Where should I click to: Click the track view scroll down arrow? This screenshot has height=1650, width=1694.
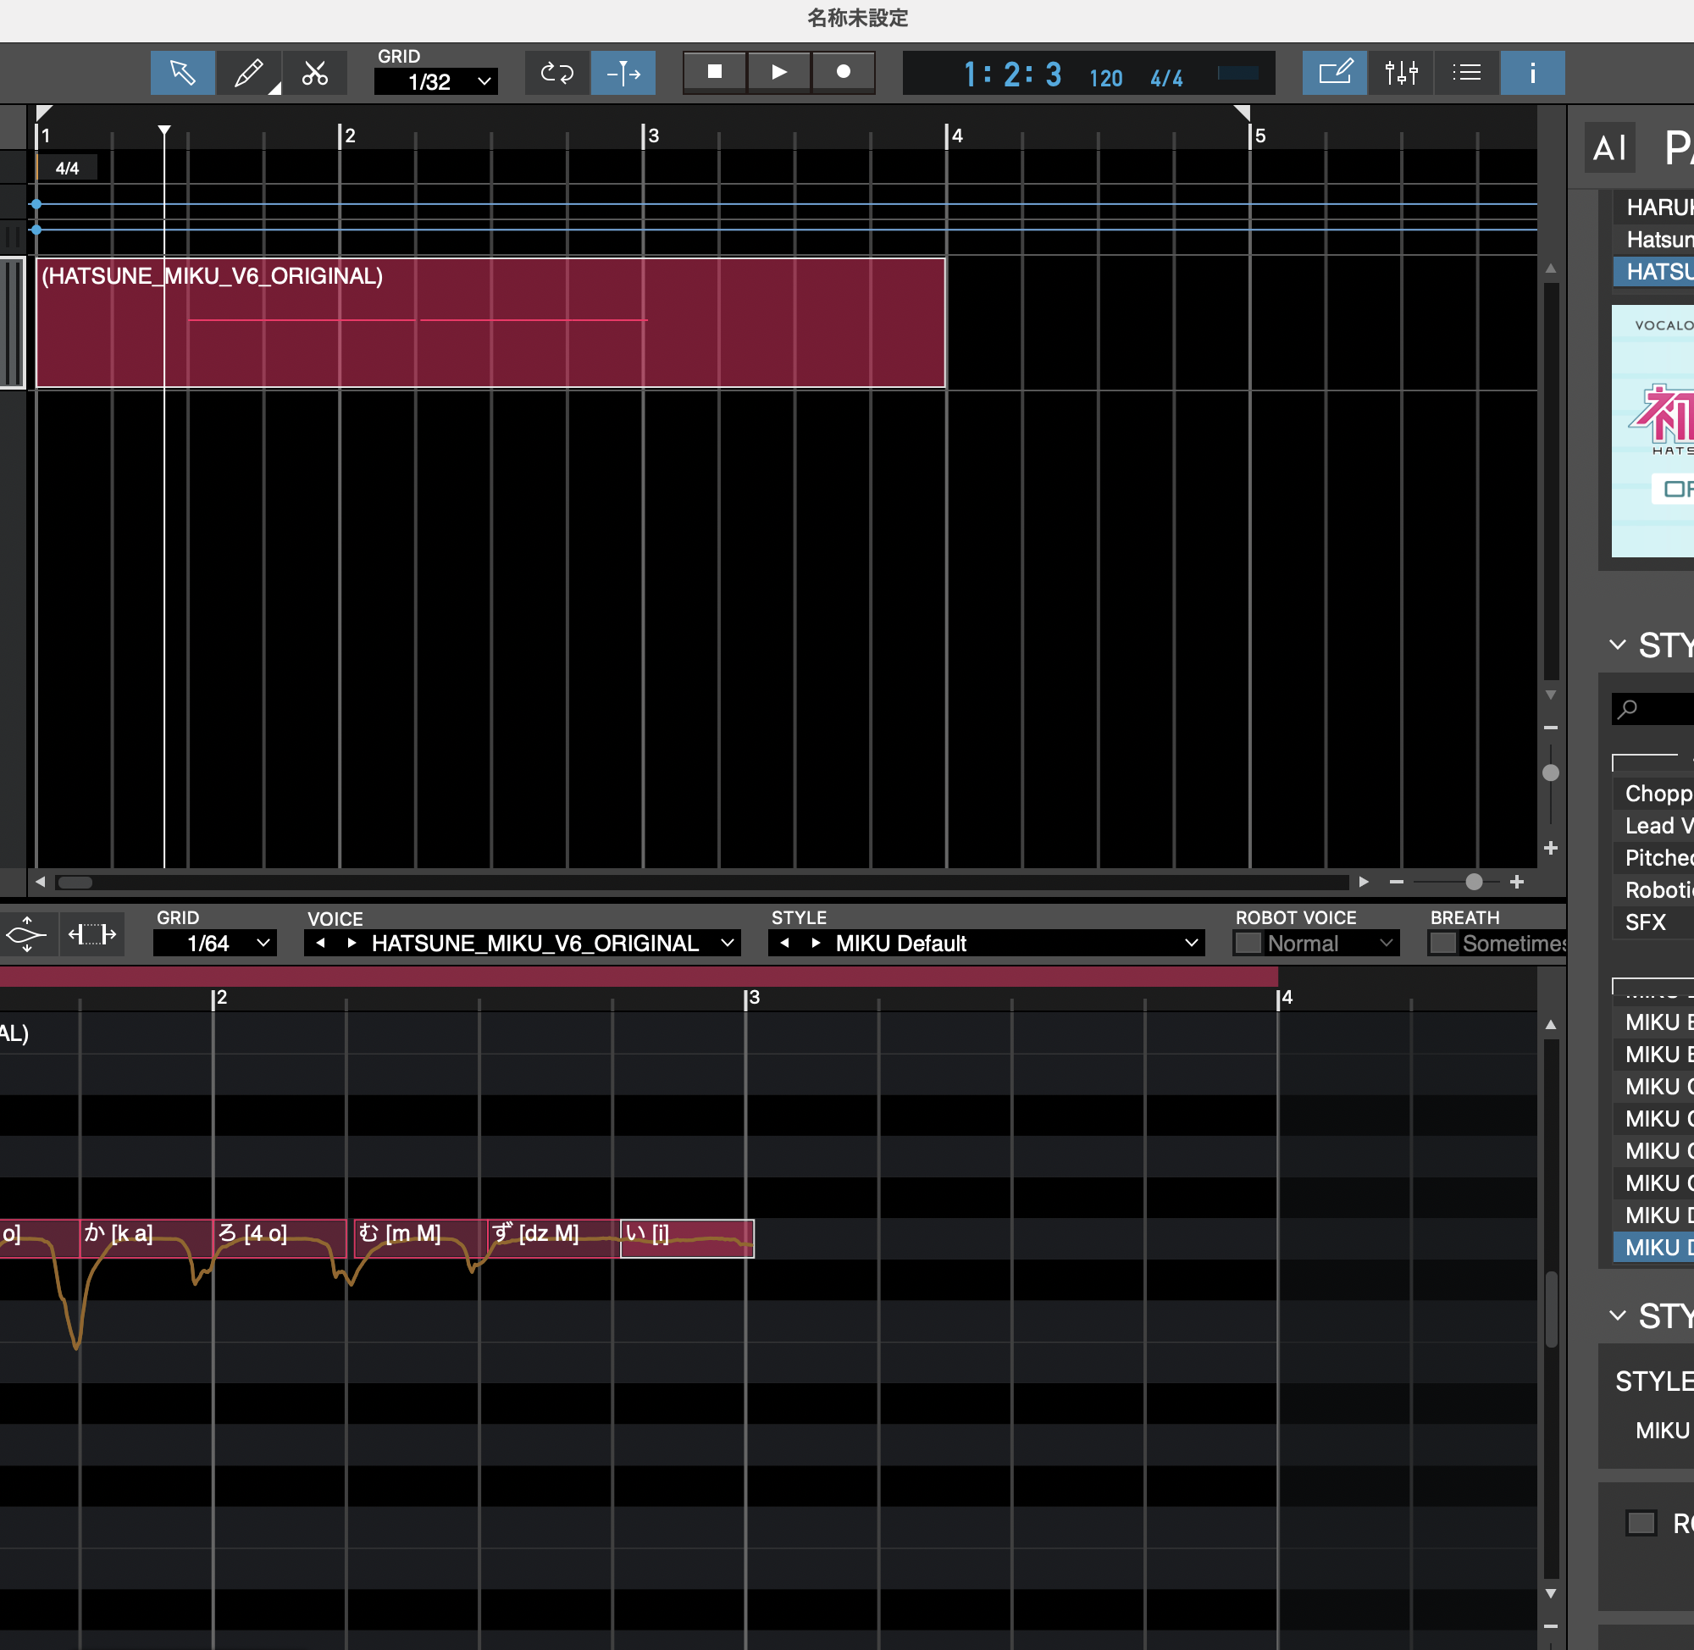[x=1551, y=695]
